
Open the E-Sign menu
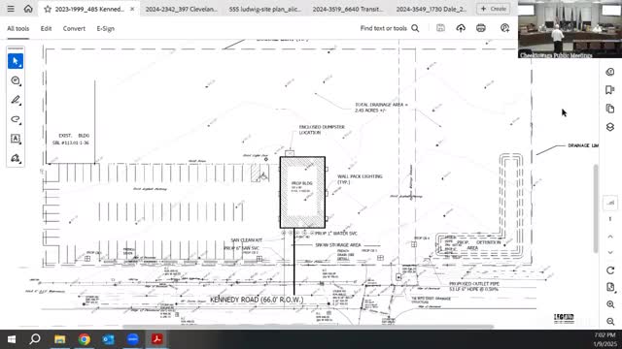pos(106,28)
